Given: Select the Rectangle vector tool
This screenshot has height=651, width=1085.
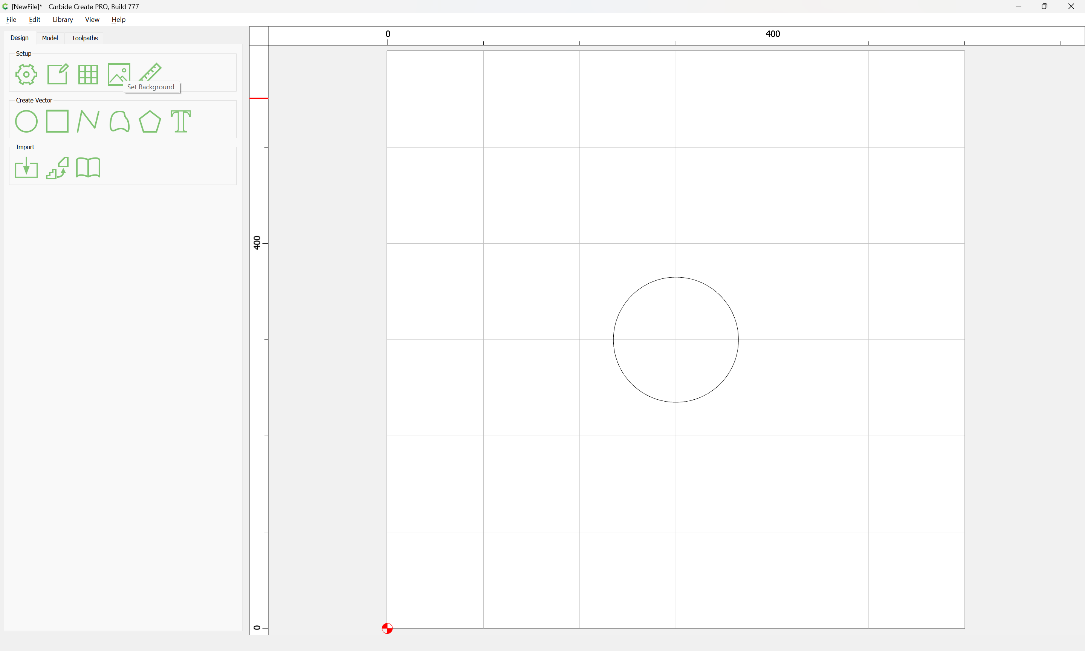Looking at the screenshot, I should click(57, 121).
